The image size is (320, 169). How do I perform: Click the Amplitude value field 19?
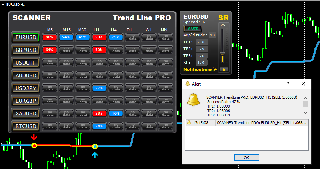tap(212, 35)
